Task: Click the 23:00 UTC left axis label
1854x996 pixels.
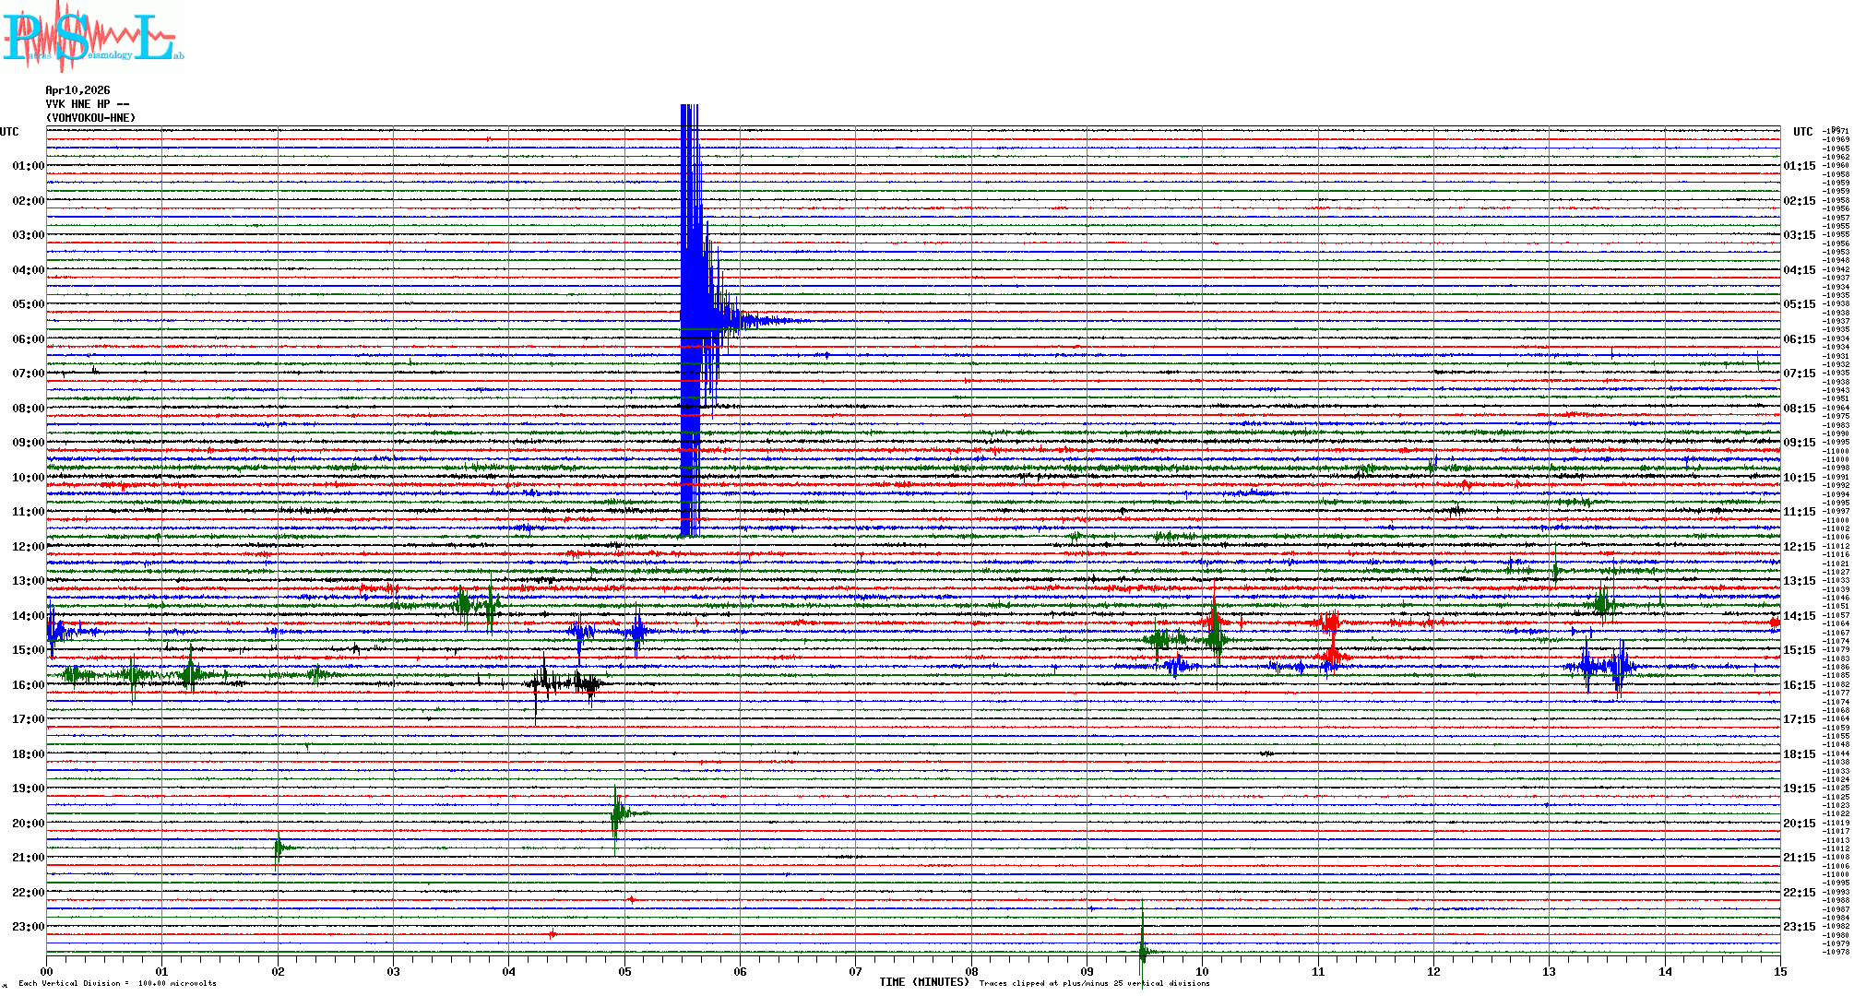Action: pos(28,927)
